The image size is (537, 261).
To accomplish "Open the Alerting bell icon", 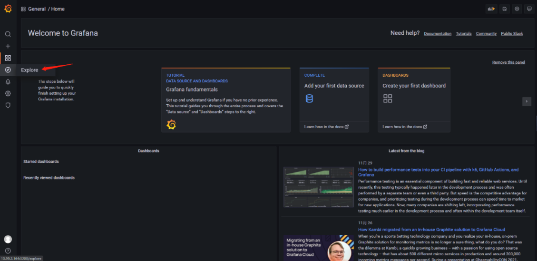I will pyautogui.click(x=8, y=82).
